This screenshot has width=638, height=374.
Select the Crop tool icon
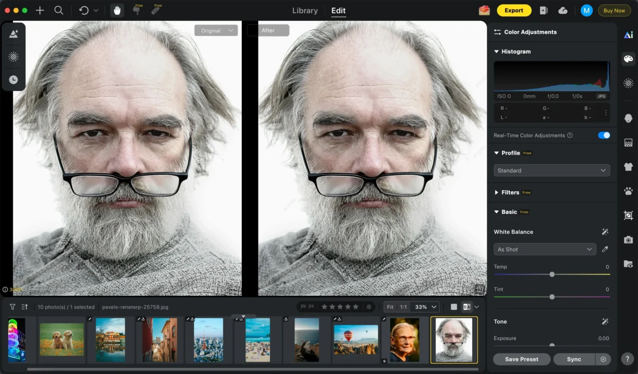coord(628,215)
